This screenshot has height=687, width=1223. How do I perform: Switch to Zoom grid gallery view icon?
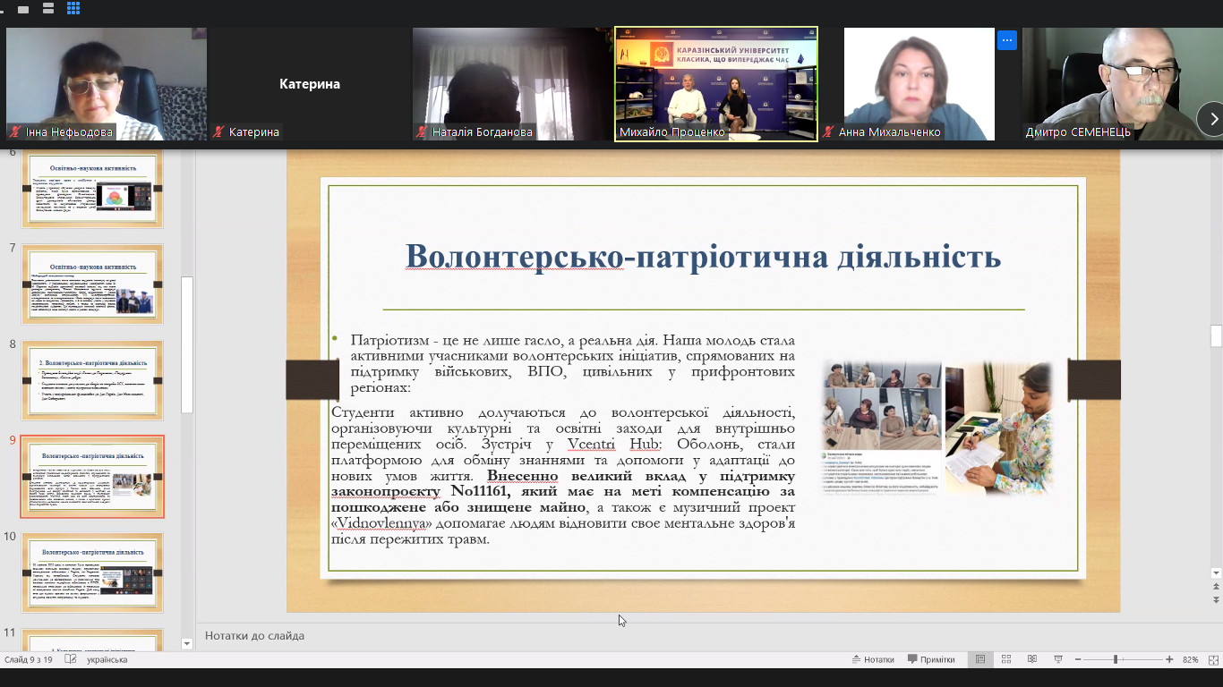point(73,9)
